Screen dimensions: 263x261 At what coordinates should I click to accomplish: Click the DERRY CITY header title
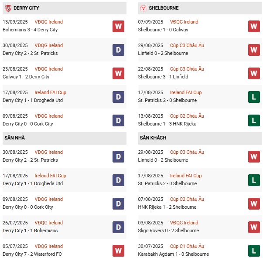(26, 8)
